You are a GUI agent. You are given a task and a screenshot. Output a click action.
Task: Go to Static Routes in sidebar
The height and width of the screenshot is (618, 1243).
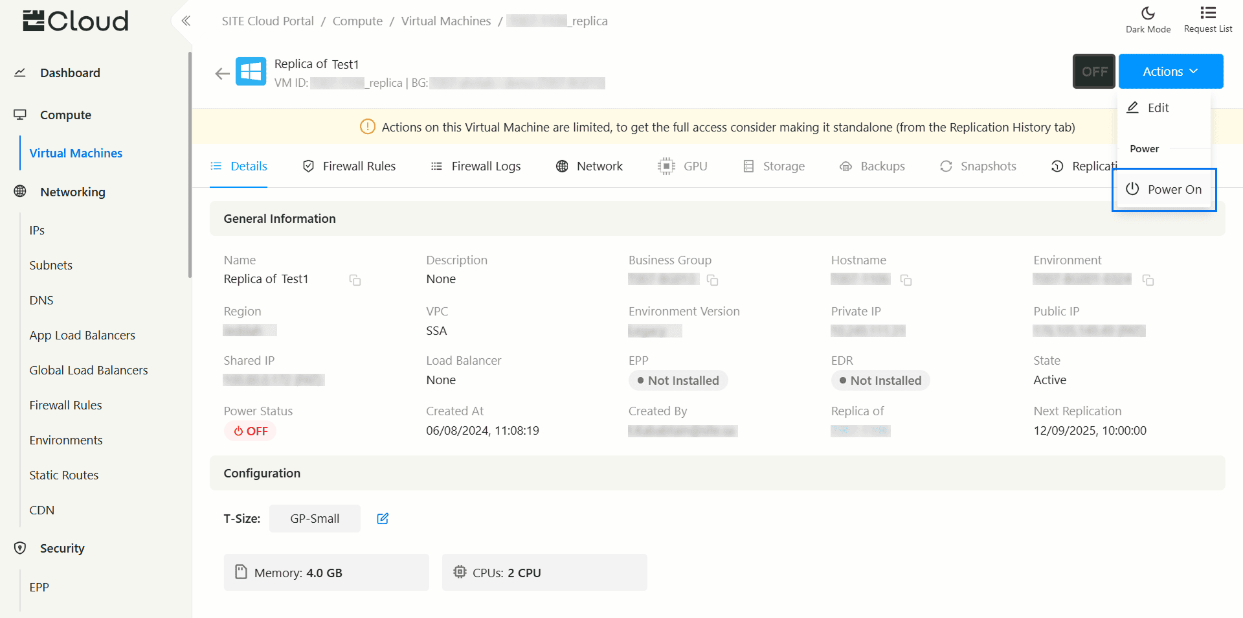point(63,475)
